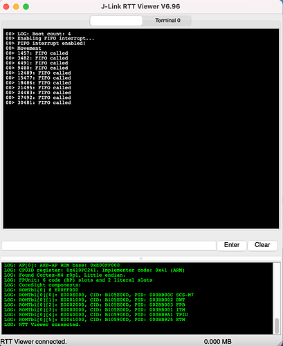Click the J-Link RTT Viewer V6.96 title

[140, 6]
